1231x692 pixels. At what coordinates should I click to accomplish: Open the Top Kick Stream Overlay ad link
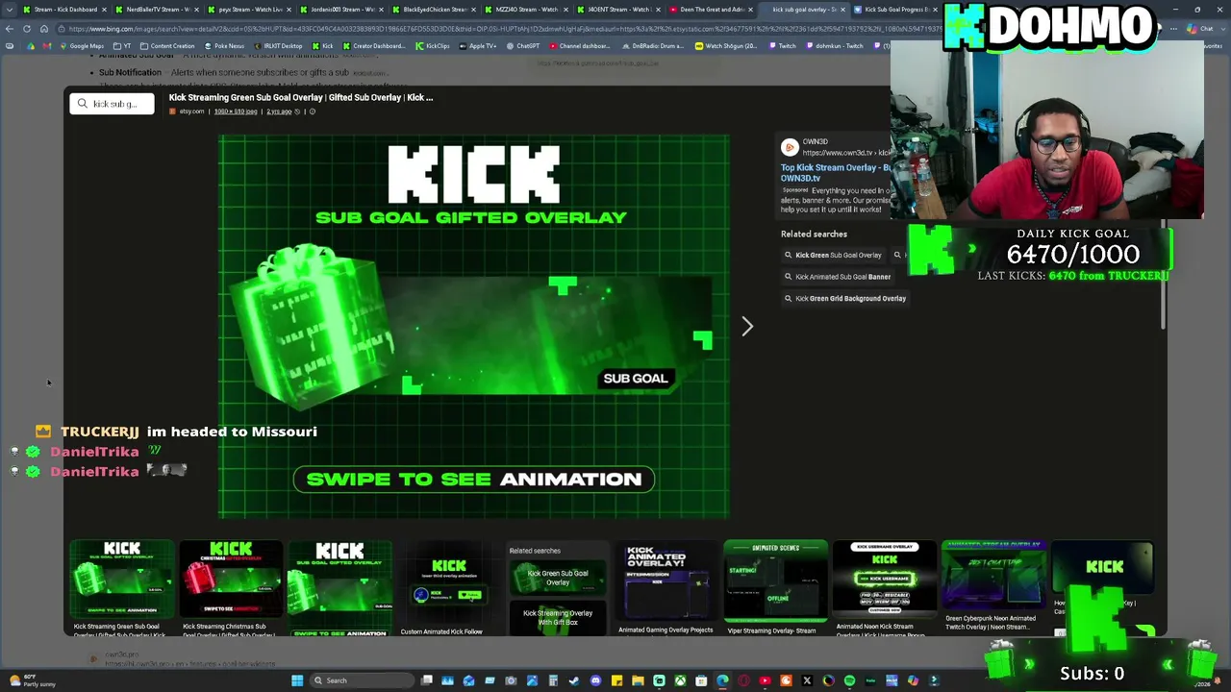[x=836, y=173]
